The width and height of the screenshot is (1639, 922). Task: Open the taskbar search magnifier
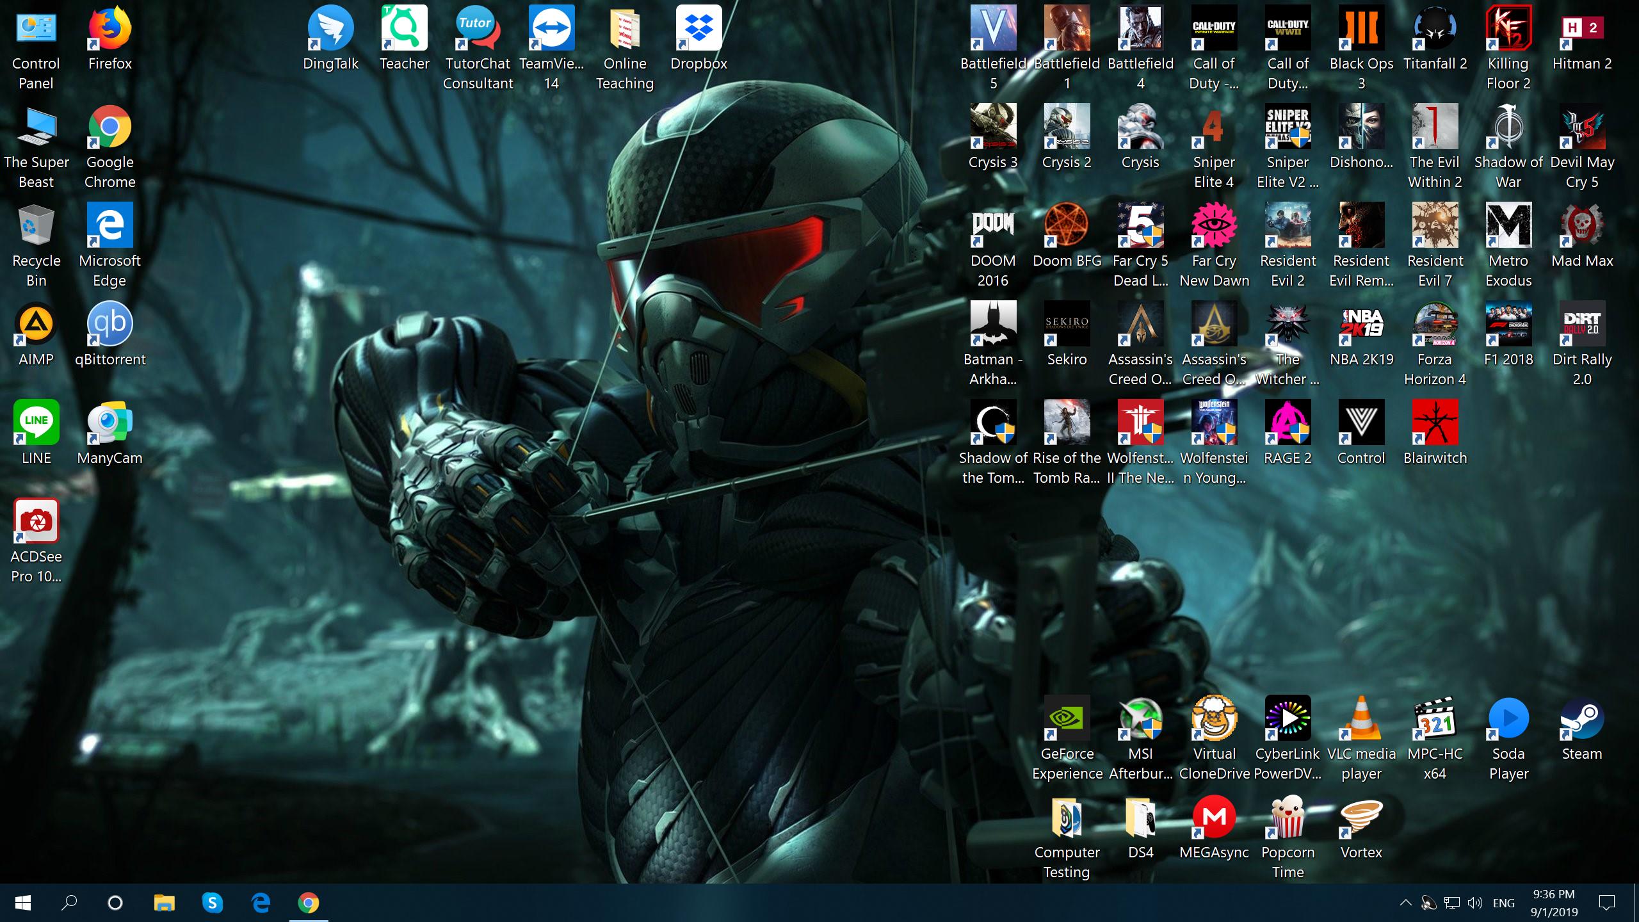pos(69,903)
